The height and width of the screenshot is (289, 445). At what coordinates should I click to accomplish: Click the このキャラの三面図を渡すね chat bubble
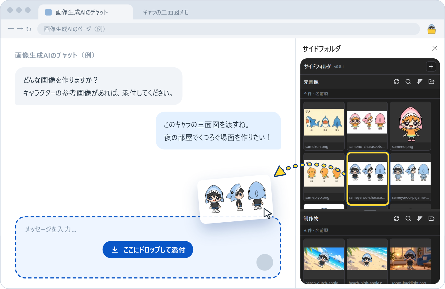[x=218, y=131]
